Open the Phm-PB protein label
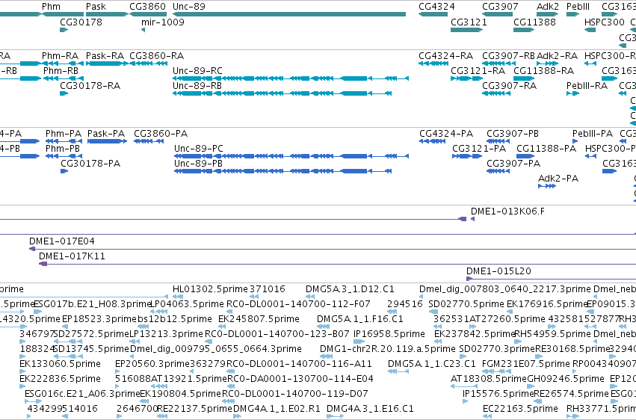Viewport: 636px width, 420px height. pos(63,149)
